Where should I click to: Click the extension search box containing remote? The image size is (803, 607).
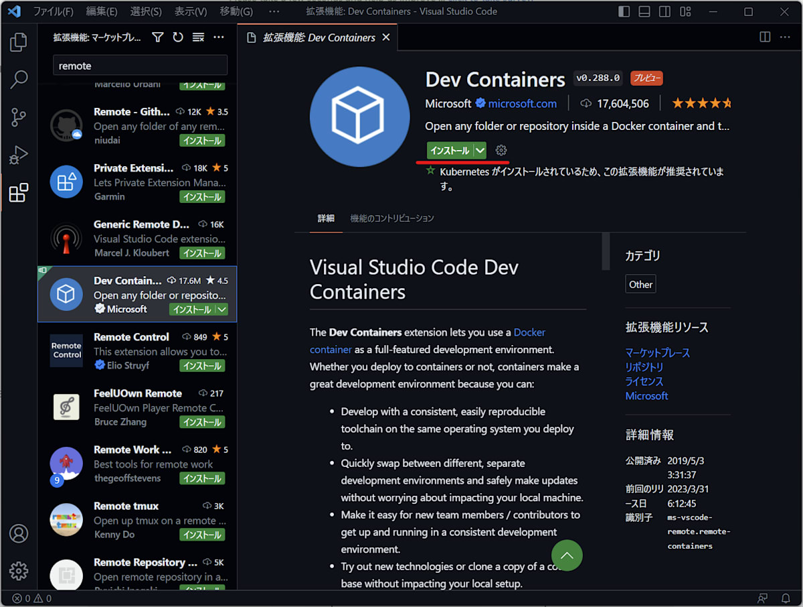tap(140, 65)
